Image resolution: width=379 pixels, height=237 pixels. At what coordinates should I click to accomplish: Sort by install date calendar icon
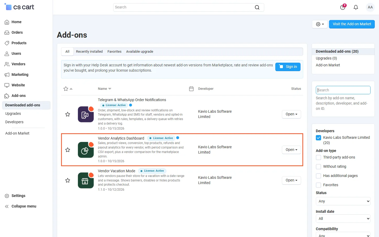click(191, 89)
